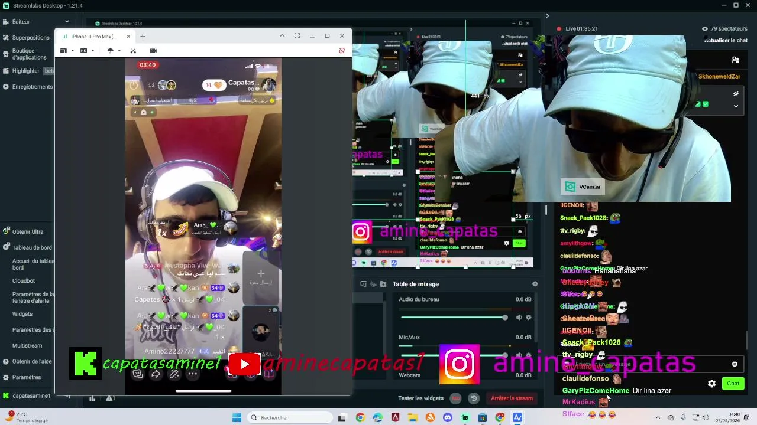This screenshot has height=425, width=757.
Task: Click the magic wand effects icon in phone live
Action: (174, 374)
